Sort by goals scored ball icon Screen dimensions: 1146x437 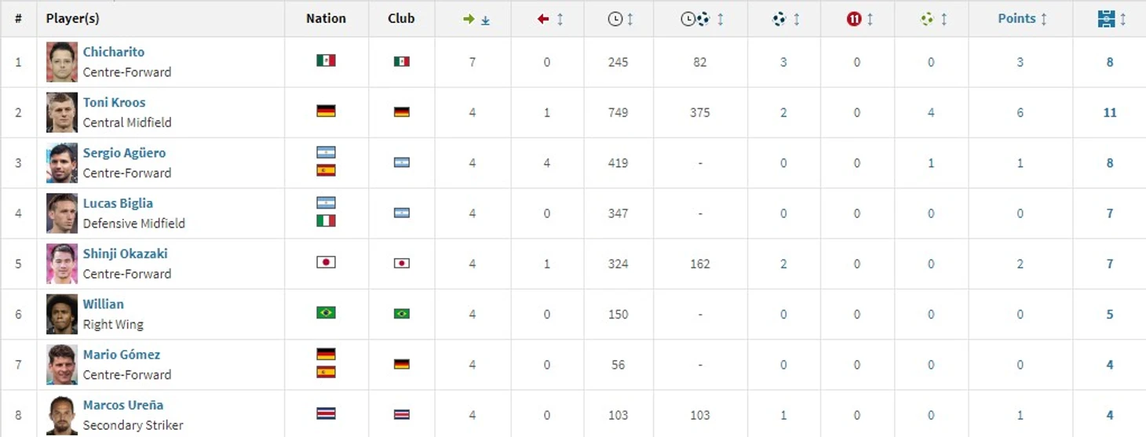tap(786, 19)
